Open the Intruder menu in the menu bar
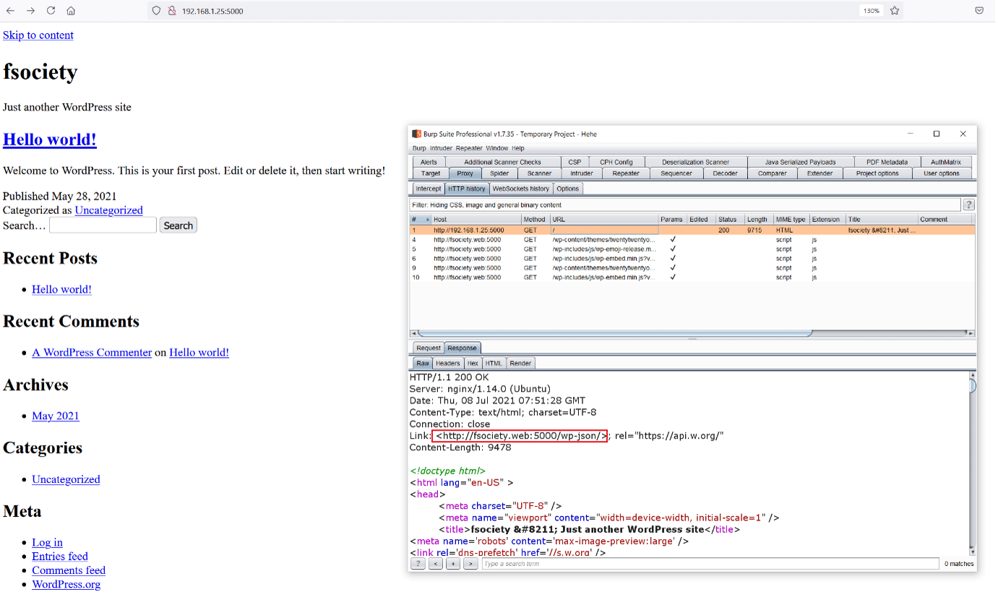 [x=441, y=148]
